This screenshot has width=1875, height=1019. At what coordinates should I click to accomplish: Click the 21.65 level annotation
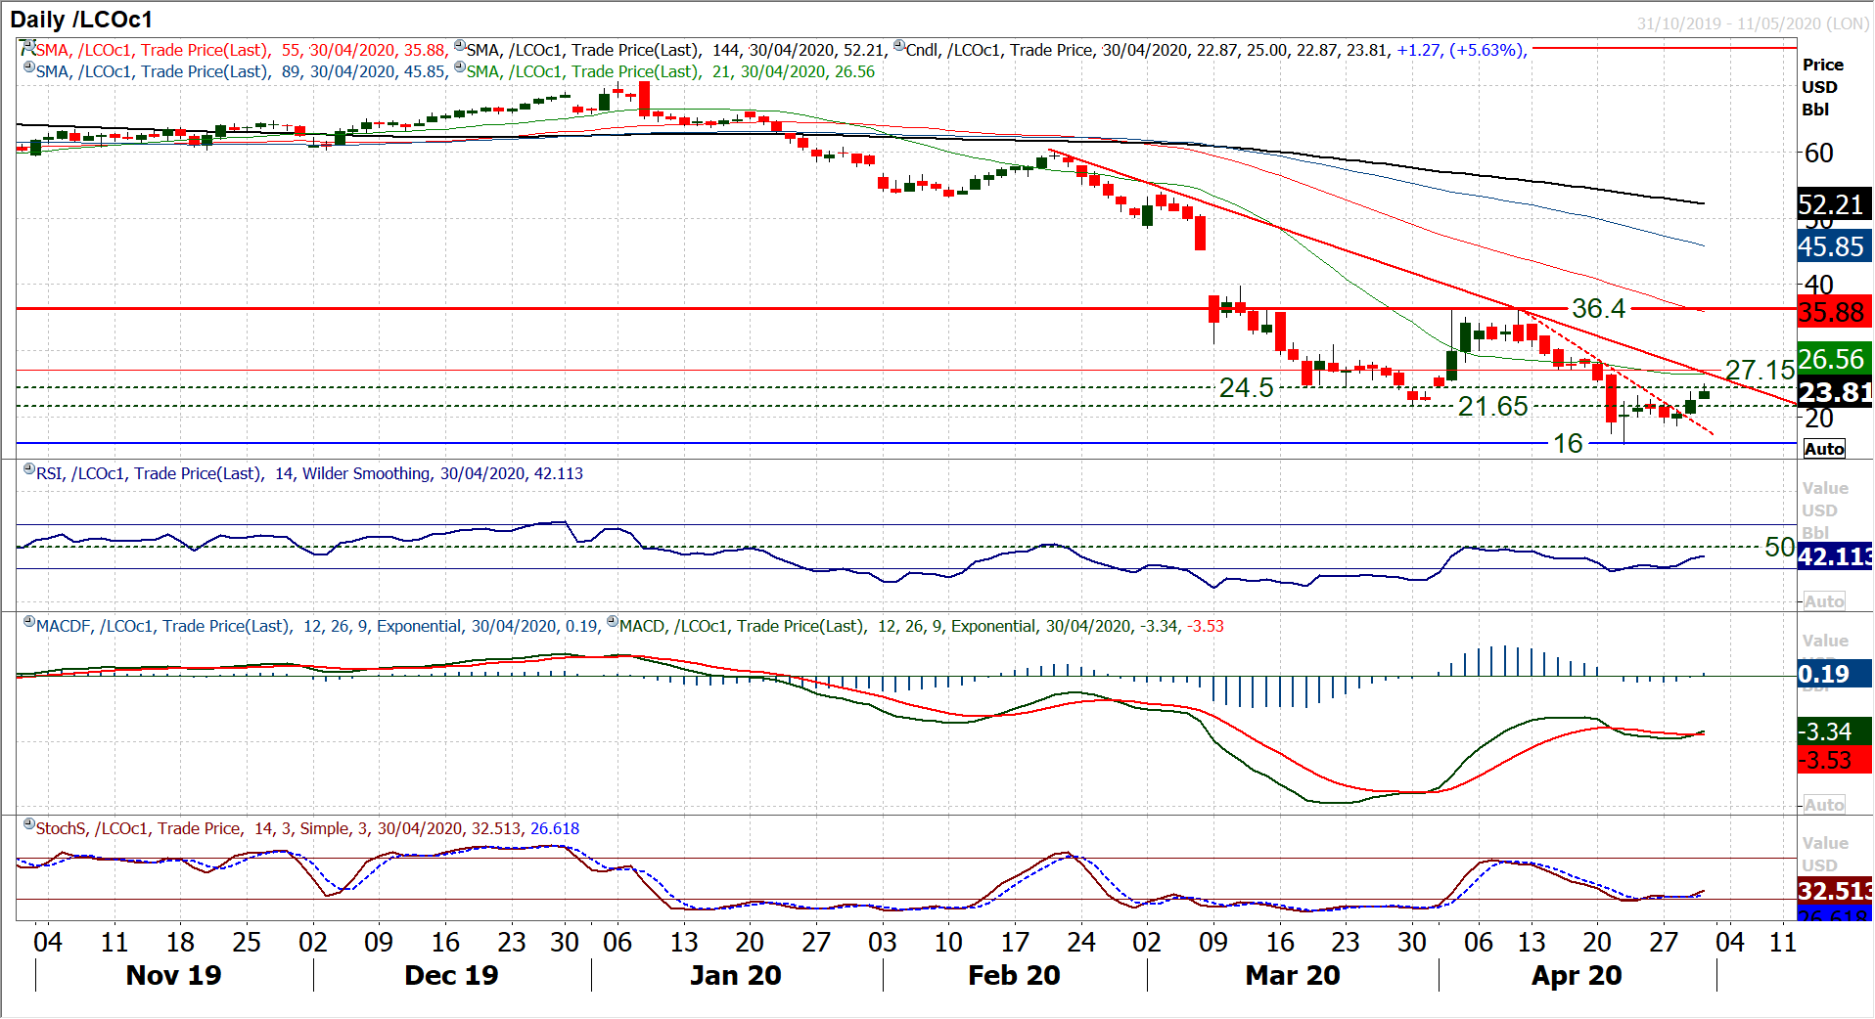coord(1492,407)
